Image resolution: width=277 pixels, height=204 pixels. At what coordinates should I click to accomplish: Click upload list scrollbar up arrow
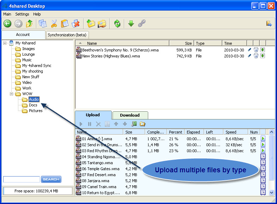(x=271, y=132)
